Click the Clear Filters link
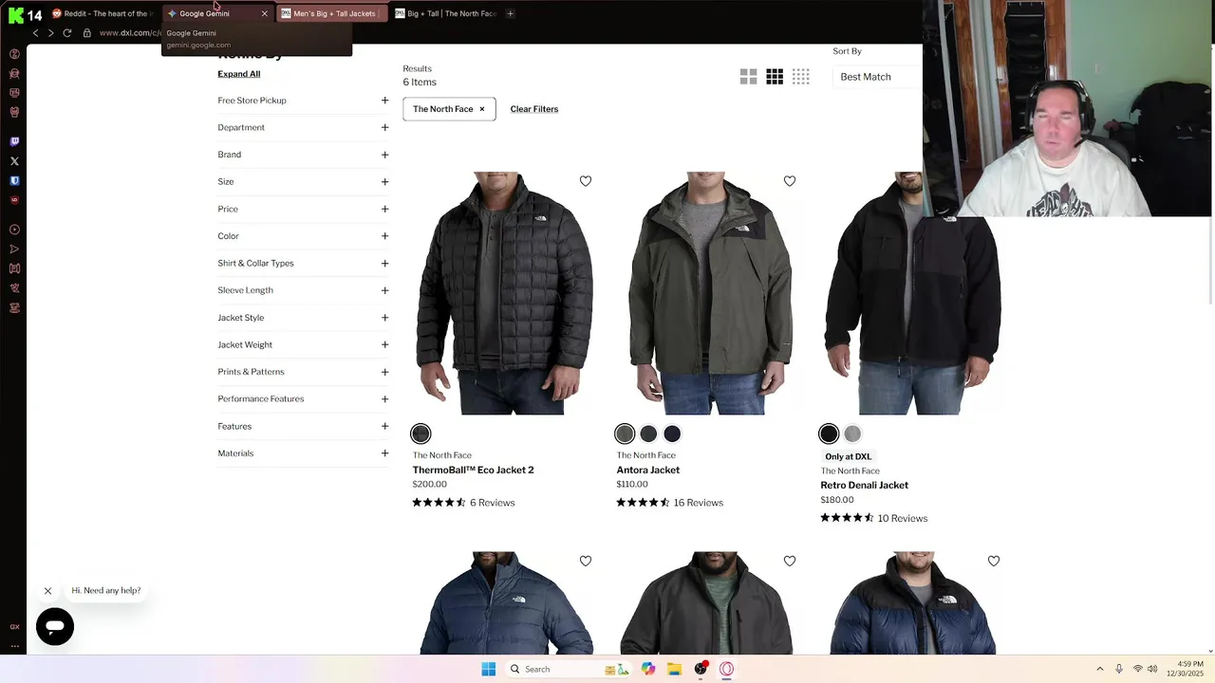This screenshot has height=683, width=1215. (534, 109)
